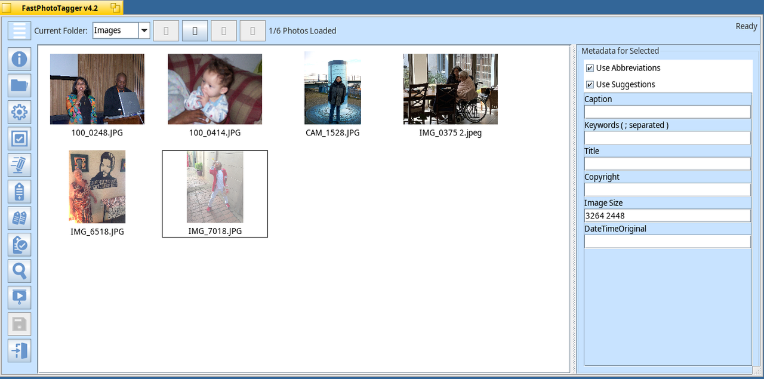Select the 100_0414.JPG baby photo thumbnail
Screen dimensions: 764x379
215,89
